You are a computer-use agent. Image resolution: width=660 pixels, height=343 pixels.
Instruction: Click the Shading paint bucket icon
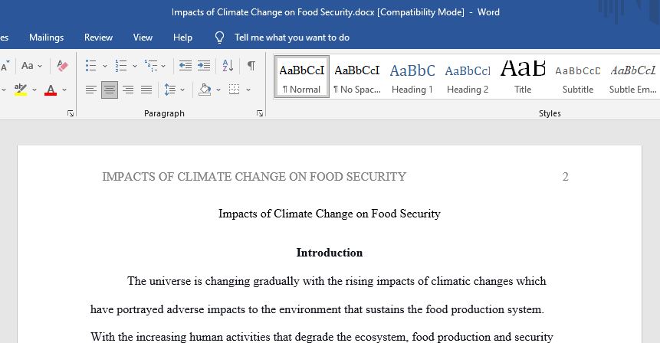click(x=205, y=90)
